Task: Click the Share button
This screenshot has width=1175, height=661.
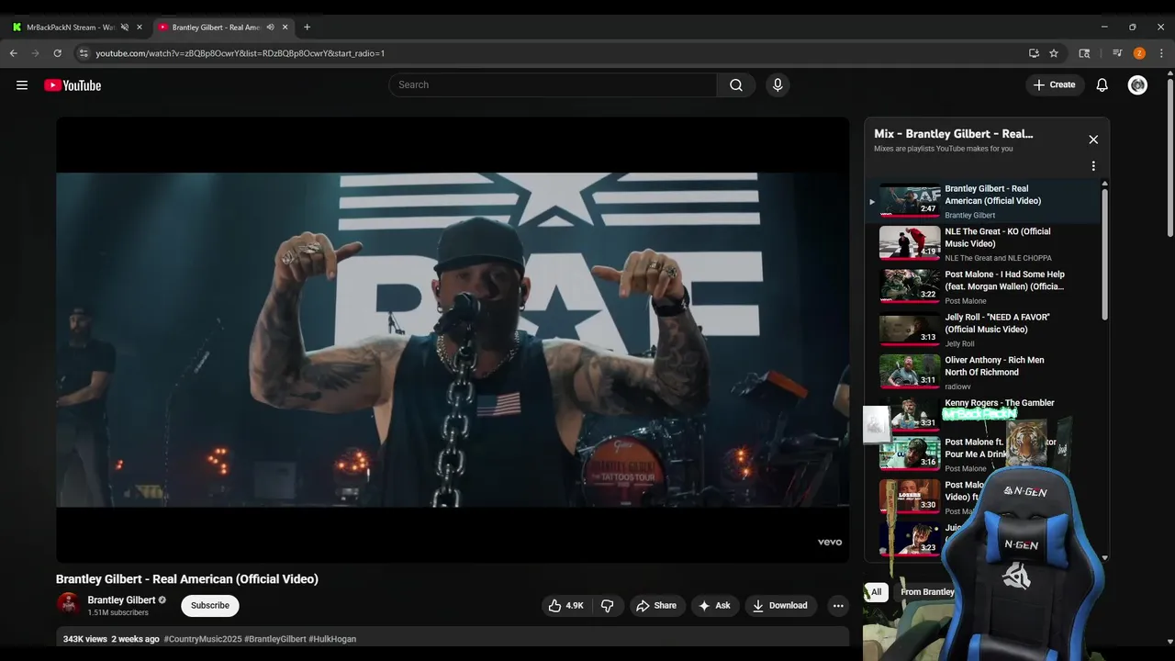Action: (x=656, y=606)
